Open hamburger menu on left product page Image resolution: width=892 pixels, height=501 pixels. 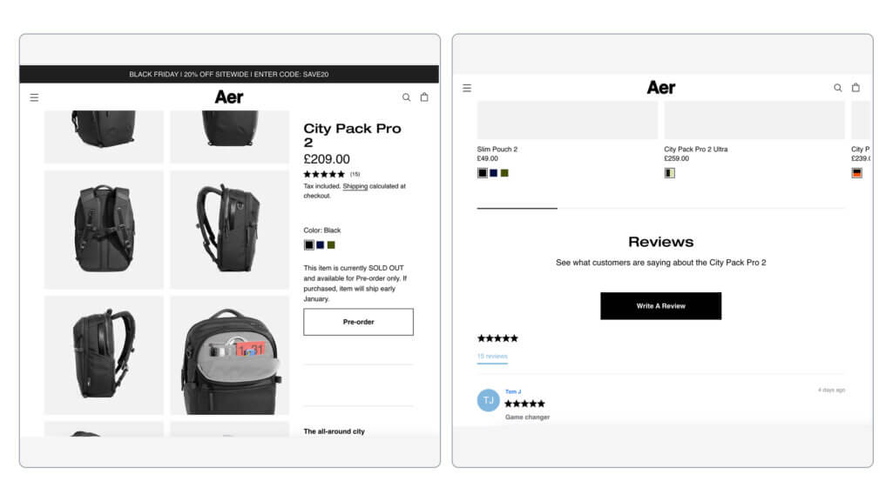tap(34, 97)
